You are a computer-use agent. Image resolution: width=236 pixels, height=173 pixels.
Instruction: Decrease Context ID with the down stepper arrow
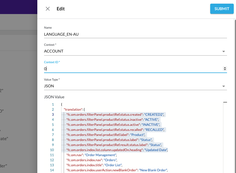[x=224, y=70]
